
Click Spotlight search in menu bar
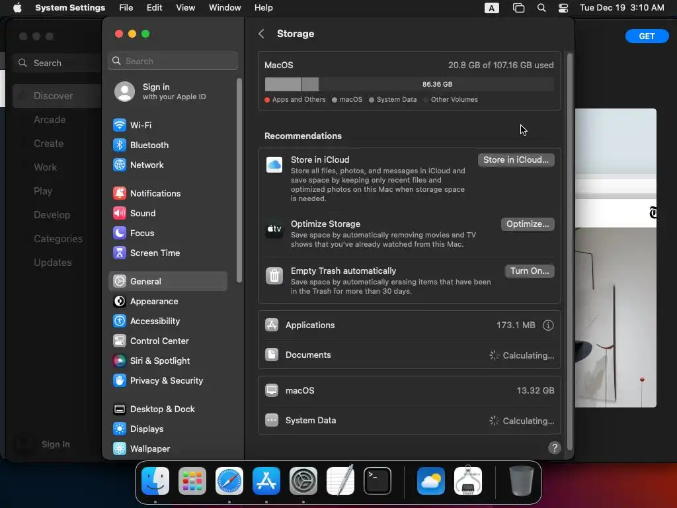(x=541, y=8)
